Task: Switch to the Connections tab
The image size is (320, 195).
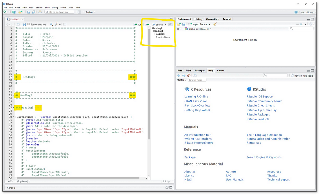Action: pos(213,19)
